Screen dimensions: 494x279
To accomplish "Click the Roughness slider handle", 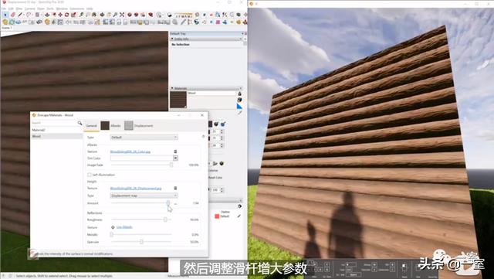I will pyautogui.click(x=165, y=219).
